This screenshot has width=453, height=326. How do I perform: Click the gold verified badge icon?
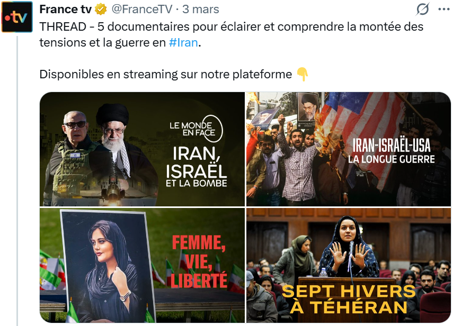pos(101,9)
